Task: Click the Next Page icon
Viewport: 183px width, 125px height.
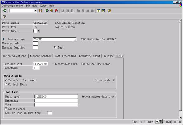Action: coord(88,11)
